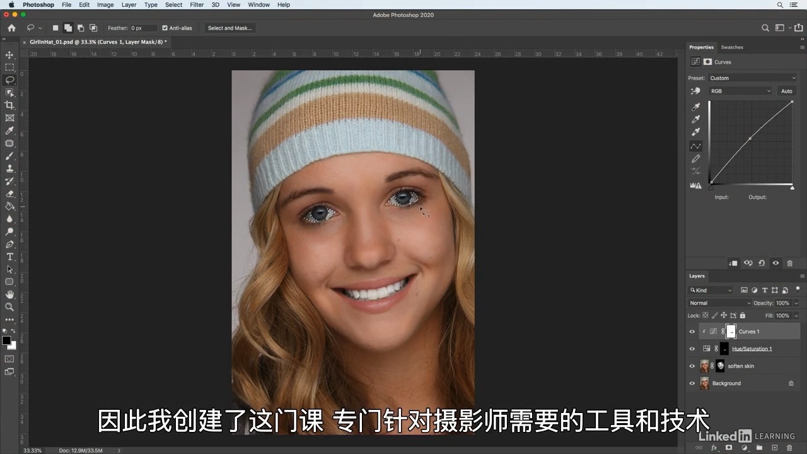This screenshot has height=454, width=807.
Task: Select the Hand tool
Action: coord(9,294)
